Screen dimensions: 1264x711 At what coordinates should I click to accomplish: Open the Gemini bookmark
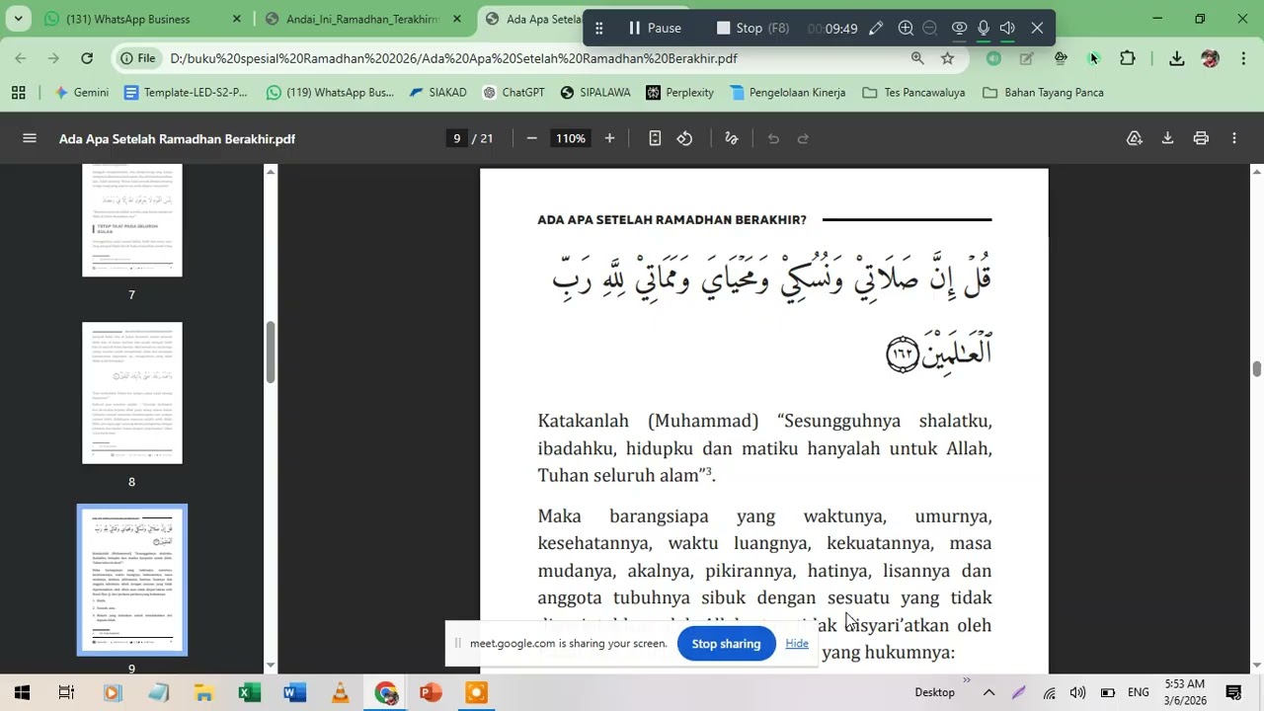coord(82,93)
